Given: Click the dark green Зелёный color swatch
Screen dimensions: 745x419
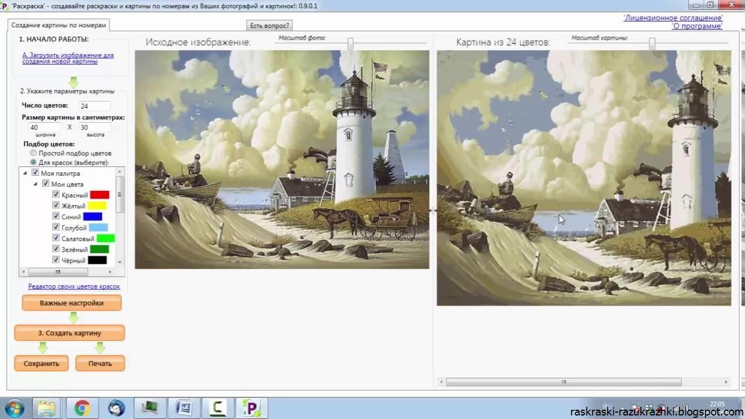Looking at the screenshot, I should coord(100,249).
